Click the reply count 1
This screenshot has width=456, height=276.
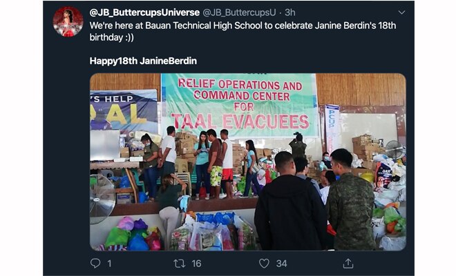(x=109, y=264)
